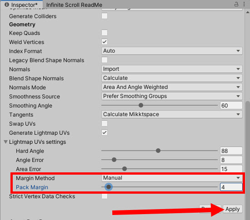Click the Angle Error slider handle

pos(114,160)
